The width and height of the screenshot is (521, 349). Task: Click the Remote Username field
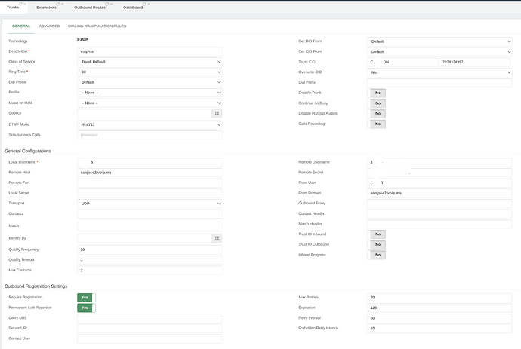(x=439, y=162)
